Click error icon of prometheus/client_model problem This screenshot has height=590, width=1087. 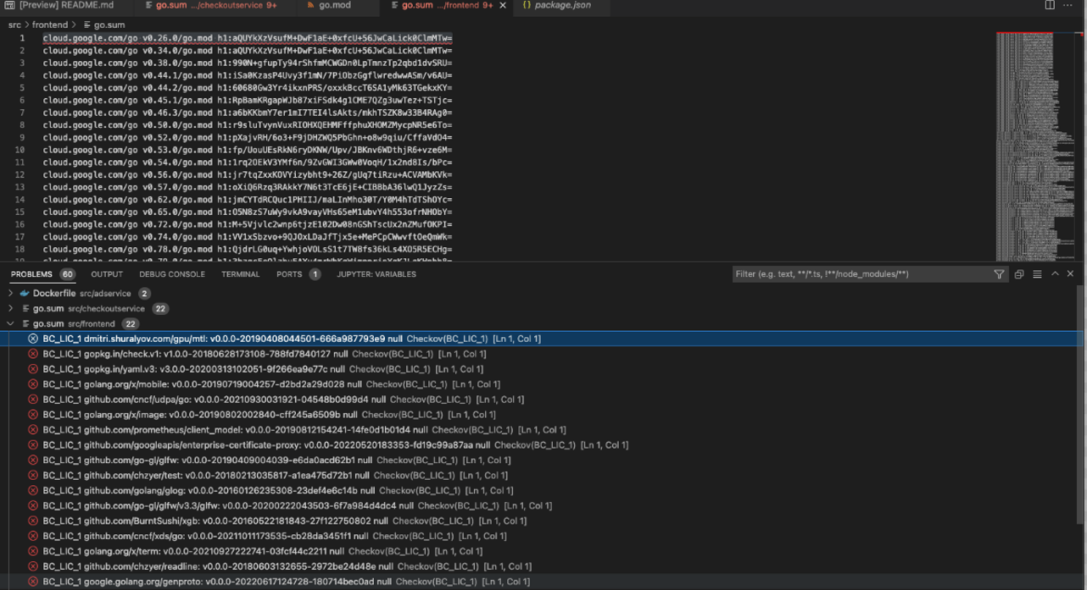[x=33, y=430]
